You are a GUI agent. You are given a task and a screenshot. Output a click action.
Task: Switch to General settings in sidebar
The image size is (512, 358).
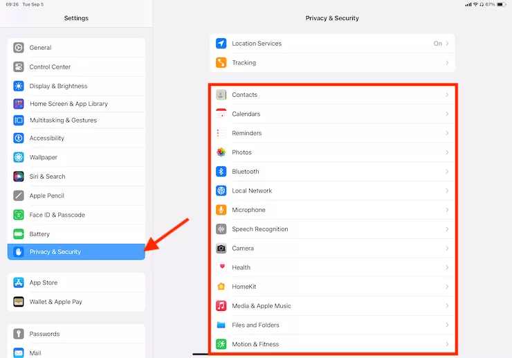click(x=76, y=48)
